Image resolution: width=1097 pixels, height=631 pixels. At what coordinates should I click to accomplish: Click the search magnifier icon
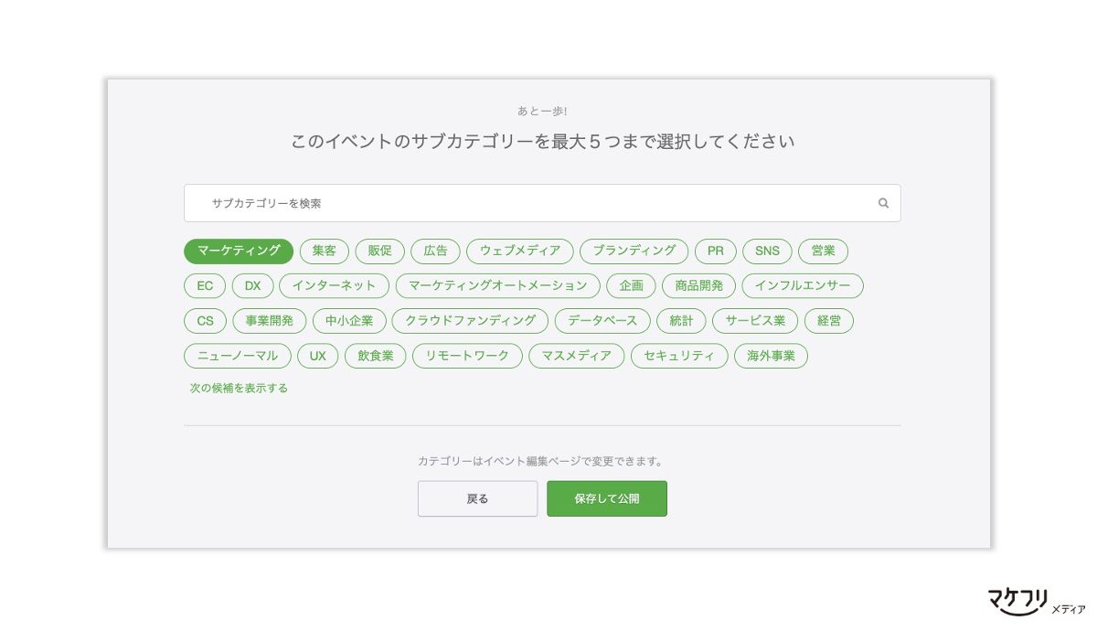coord(883,203)
